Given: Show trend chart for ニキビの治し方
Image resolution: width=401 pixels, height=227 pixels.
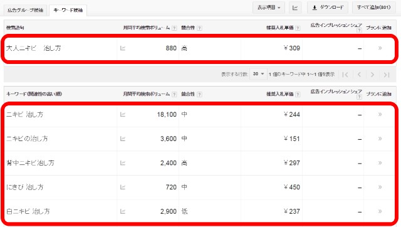Looking at the screenshot, I should coord(123,139).
